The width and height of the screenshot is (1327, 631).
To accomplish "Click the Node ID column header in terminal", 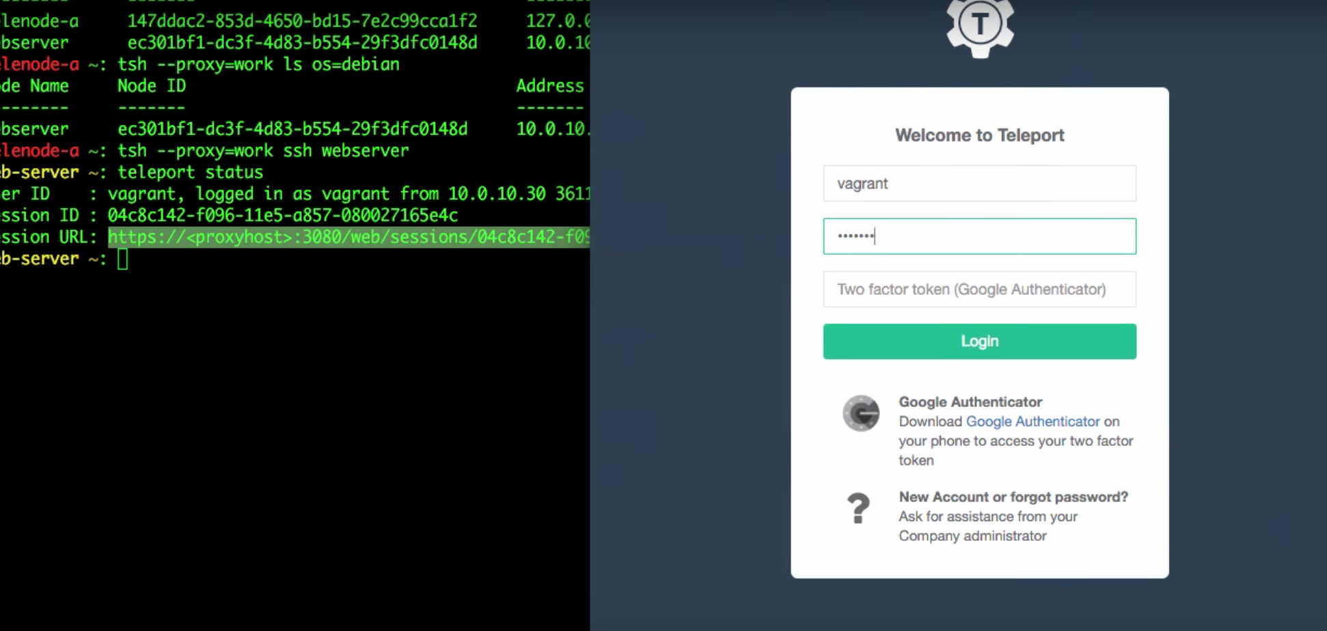I will 152,86.
